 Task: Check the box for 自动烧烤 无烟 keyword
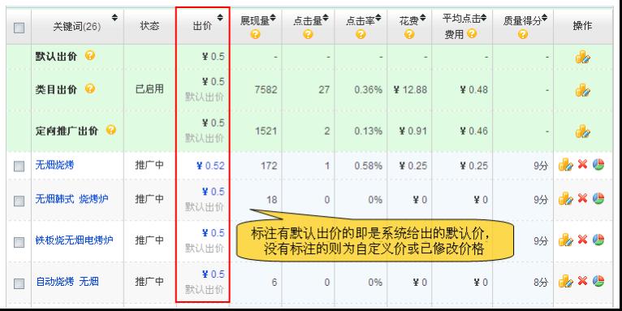(19, 283)
